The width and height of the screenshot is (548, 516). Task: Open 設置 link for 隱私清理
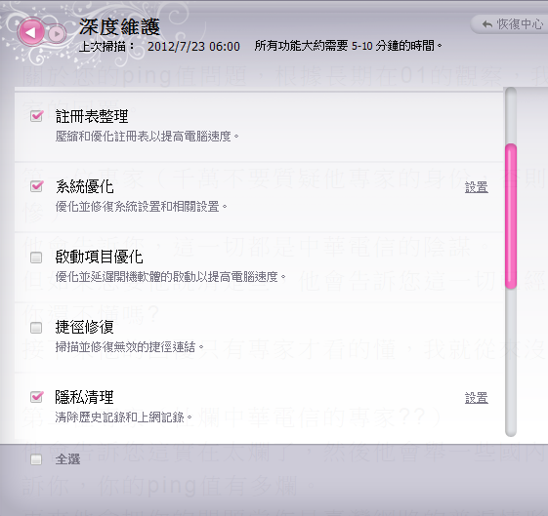point(477,398)
